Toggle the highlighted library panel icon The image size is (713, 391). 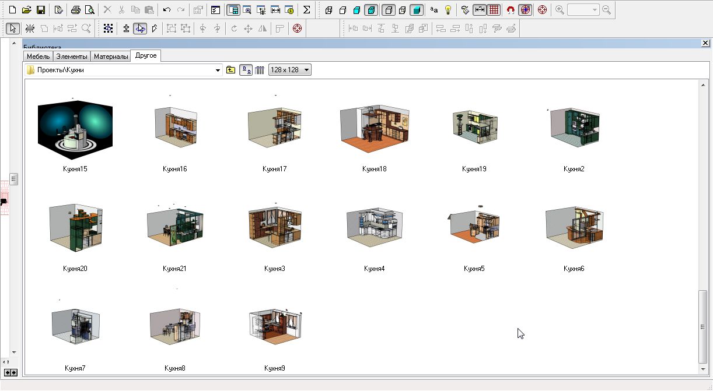pyautogui.click(x=233, y=10)
